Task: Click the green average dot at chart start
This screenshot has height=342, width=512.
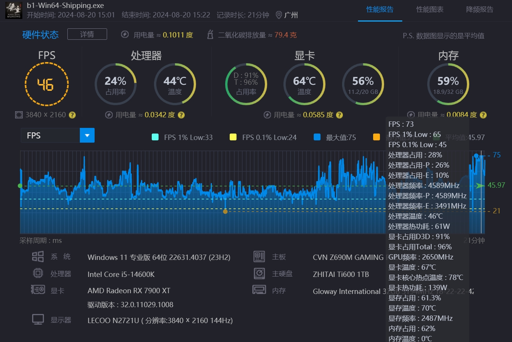Action: coord(20,186)
